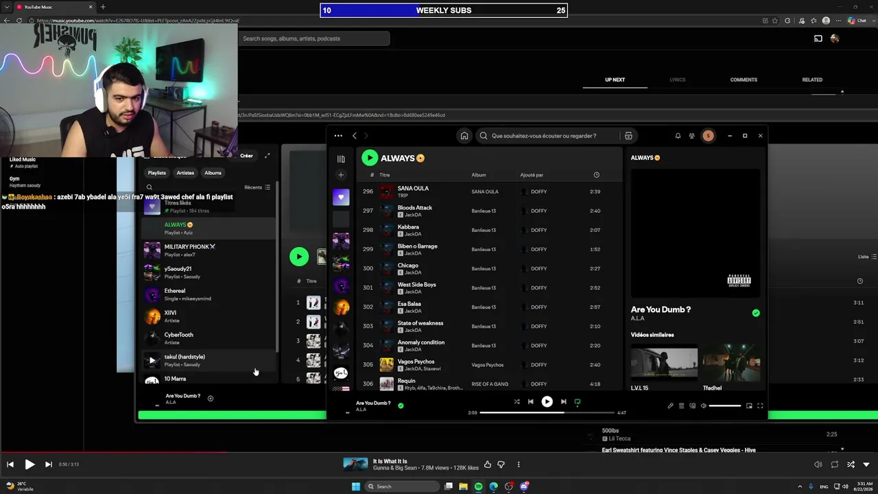This screenshot has width=878, height=494.
Task: Collapse the YouTube Music player page arrow
Action: click(x=866, y=464)
